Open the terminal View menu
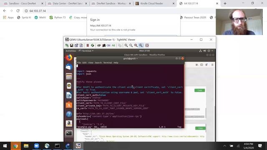267x150 pixels. click(x=91, y=62)
